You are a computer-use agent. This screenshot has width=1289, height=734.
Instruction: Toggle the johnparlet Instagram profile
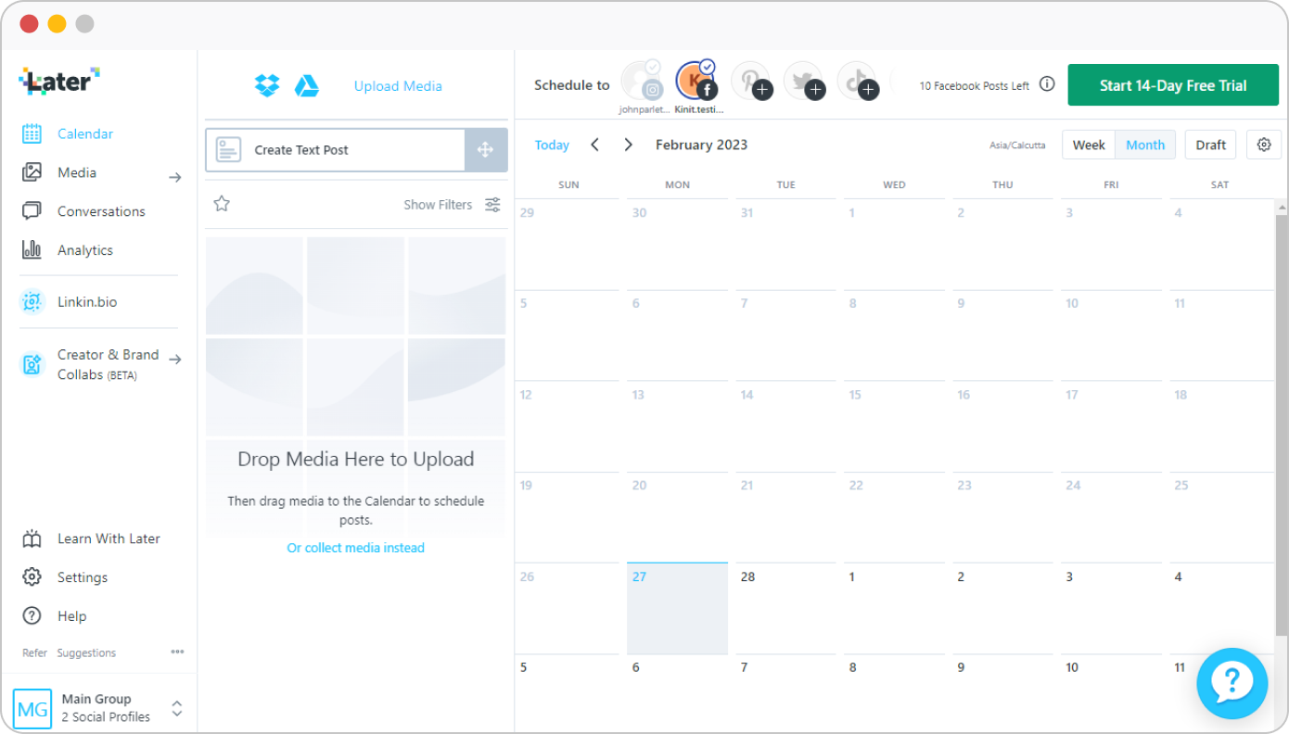[643, 81]
